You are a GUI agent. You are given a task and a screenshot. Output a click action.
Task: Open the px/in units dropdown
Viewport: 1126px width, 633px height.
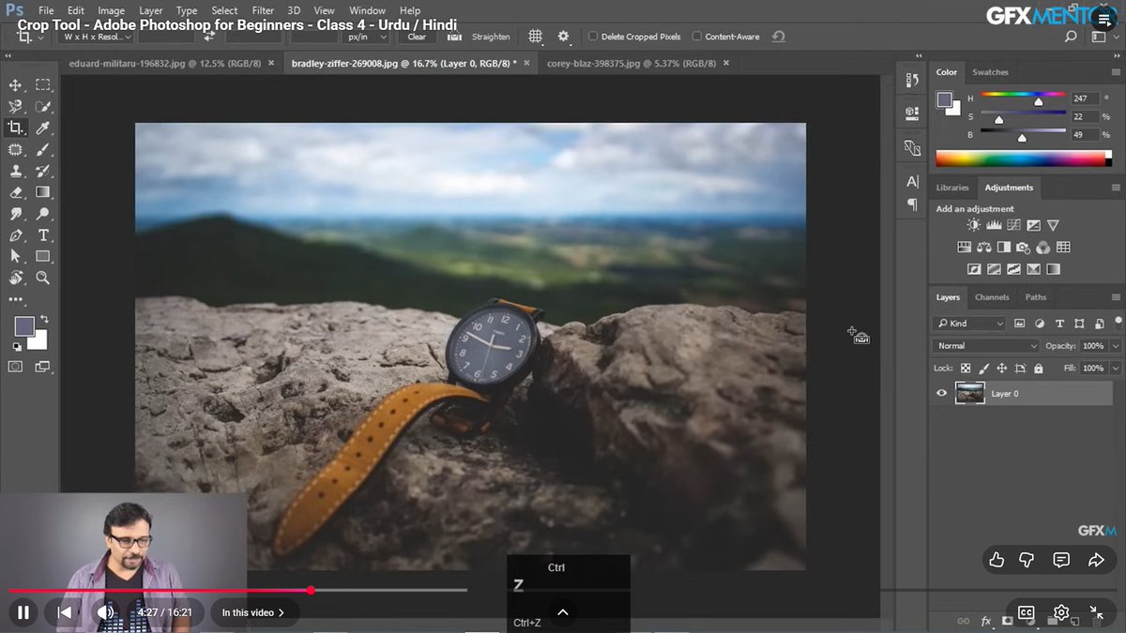point(366,37)
